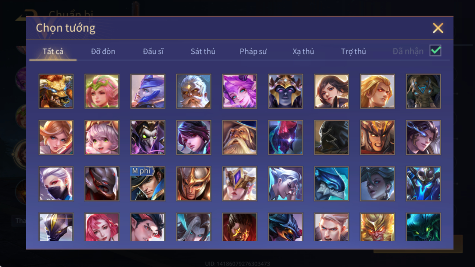This screenshot has width=475, height=267.
Task: Open the 'Sát thủ' tab
Action: 203,51
